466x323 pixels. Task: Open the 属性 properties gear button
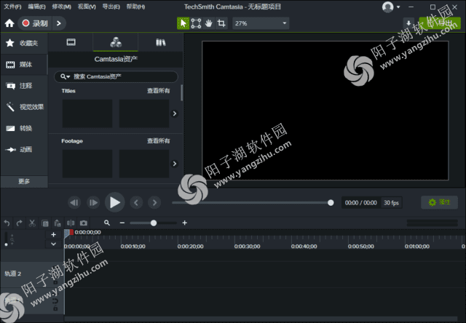coord(439,202)
